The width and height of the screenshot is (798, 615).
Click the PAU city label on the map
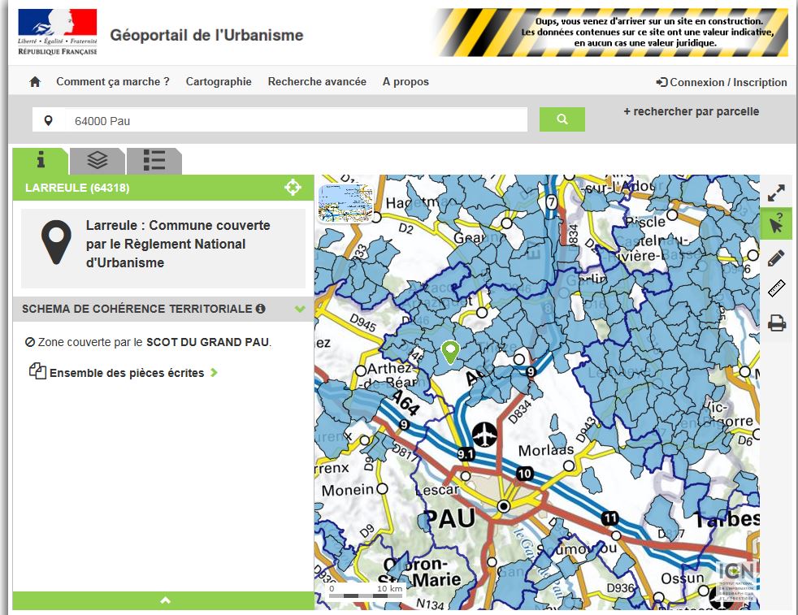tap(450, 519)
